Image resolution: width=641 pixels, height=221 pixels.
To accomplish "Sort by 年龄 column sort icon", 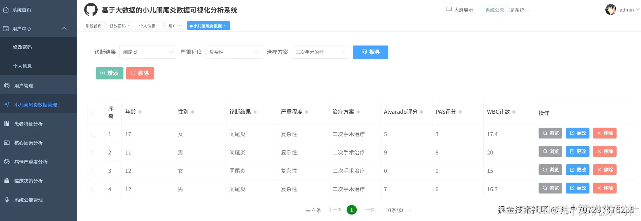I will point(140,112).
